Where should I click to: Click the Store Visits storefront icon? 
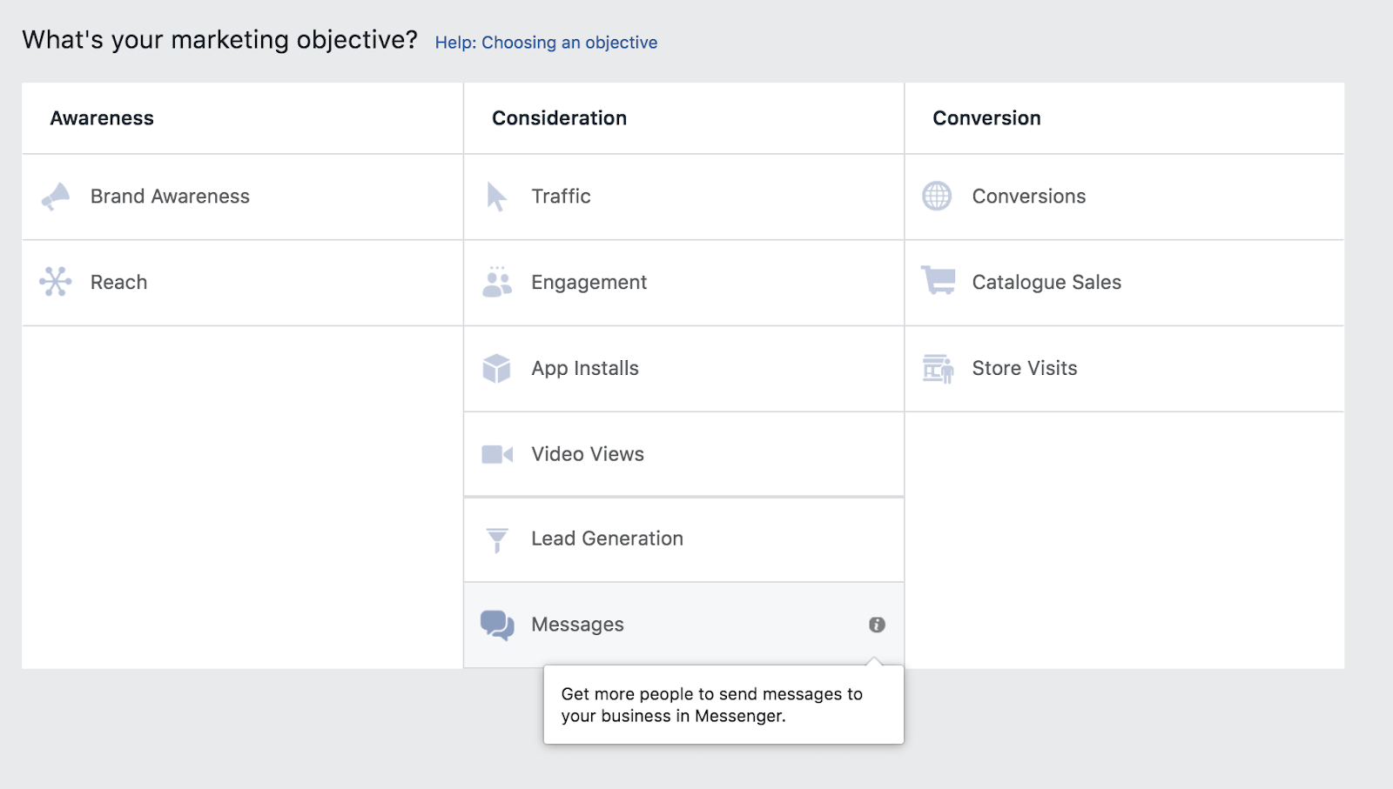938,368
